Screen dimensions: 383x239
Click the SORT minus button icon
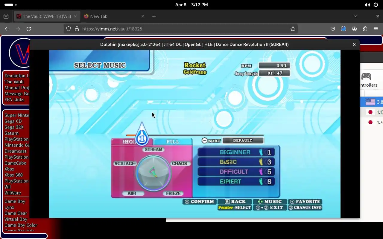[x=205, y=140]
